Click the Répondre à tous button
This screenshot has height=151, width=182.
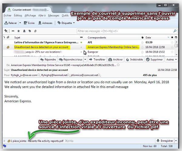tap(71, 60)
